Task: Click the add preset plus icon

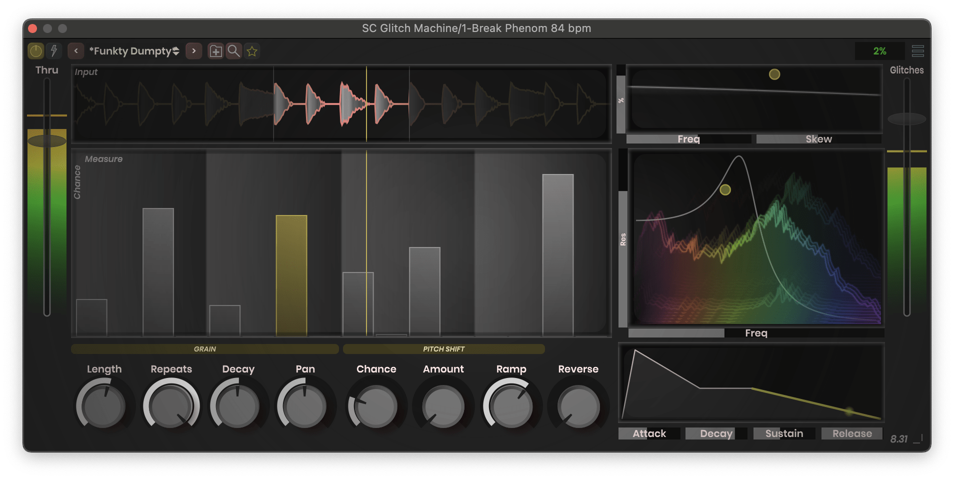Action: click(x=215, y=51)
